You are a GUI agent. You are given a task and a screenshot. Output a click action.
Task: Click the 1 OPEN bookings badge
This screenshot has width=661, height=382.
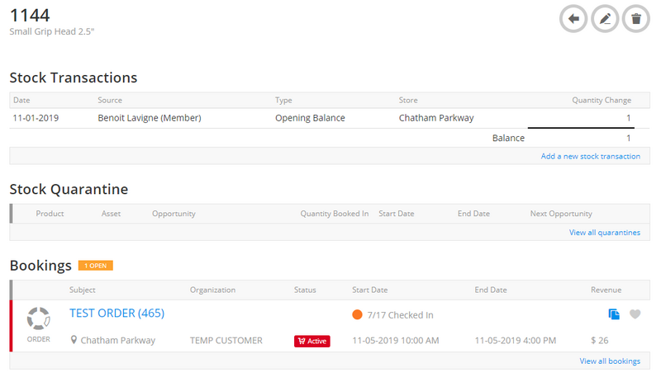point(95,266)
